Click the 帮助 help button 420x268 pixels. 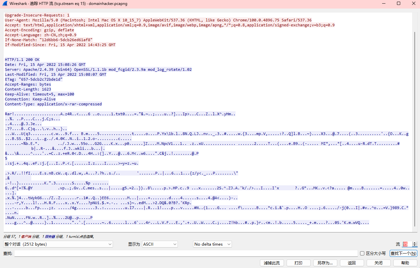tap(405, 263)
